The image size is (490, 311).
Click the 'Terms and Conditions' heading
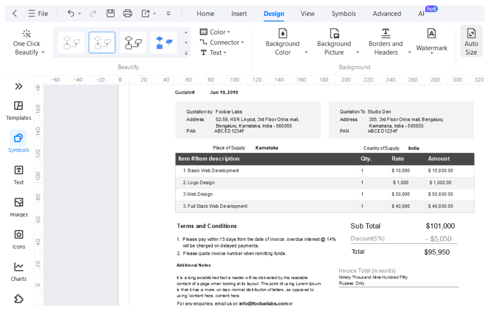[207, 226]
